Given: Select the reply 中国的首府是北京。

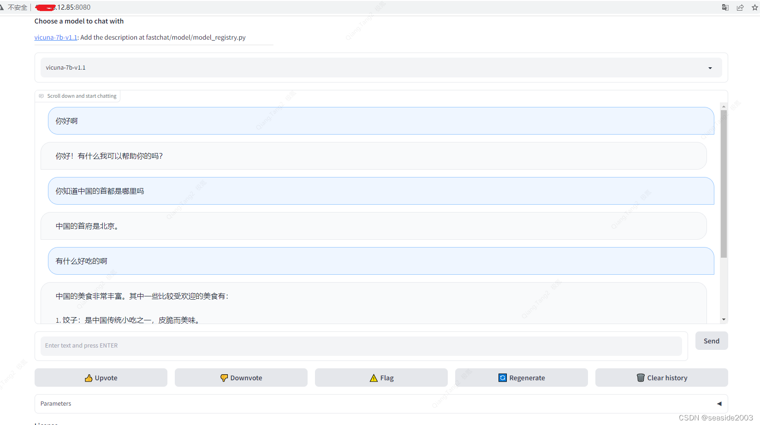Looking at the screenshot, I should [x=374, y=226].
